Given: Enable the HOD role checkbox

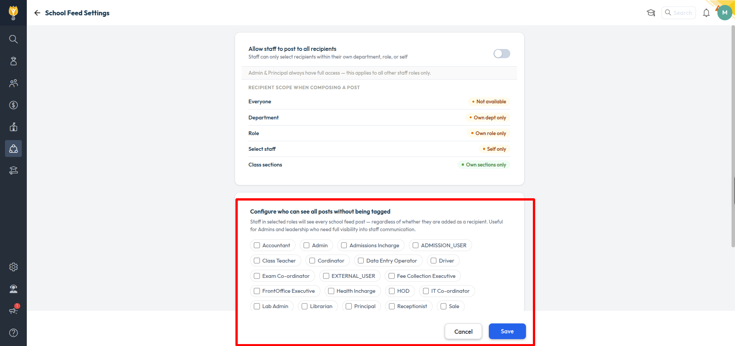Looking at the screenshot, I should (392, 291).
